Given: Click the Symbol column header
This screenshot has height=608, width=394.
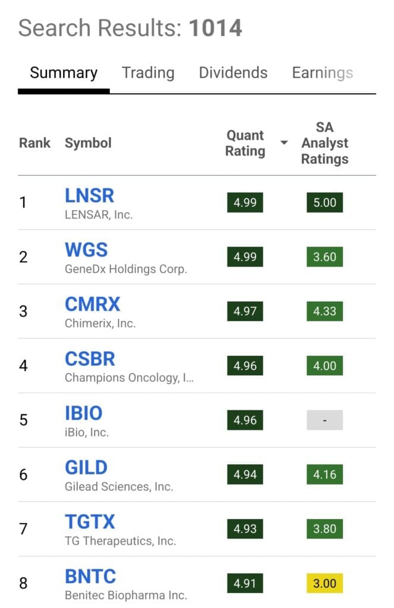Looking at the screenshot, I should [x=88, y=143].
